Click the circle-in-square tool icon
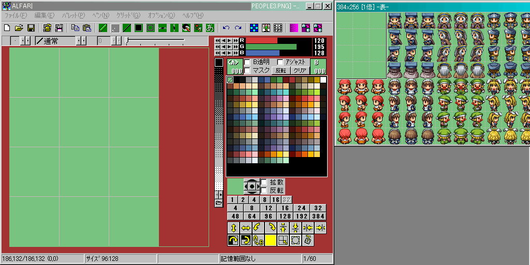This screenshot has width=530, height=265. (x=296, y=240)
